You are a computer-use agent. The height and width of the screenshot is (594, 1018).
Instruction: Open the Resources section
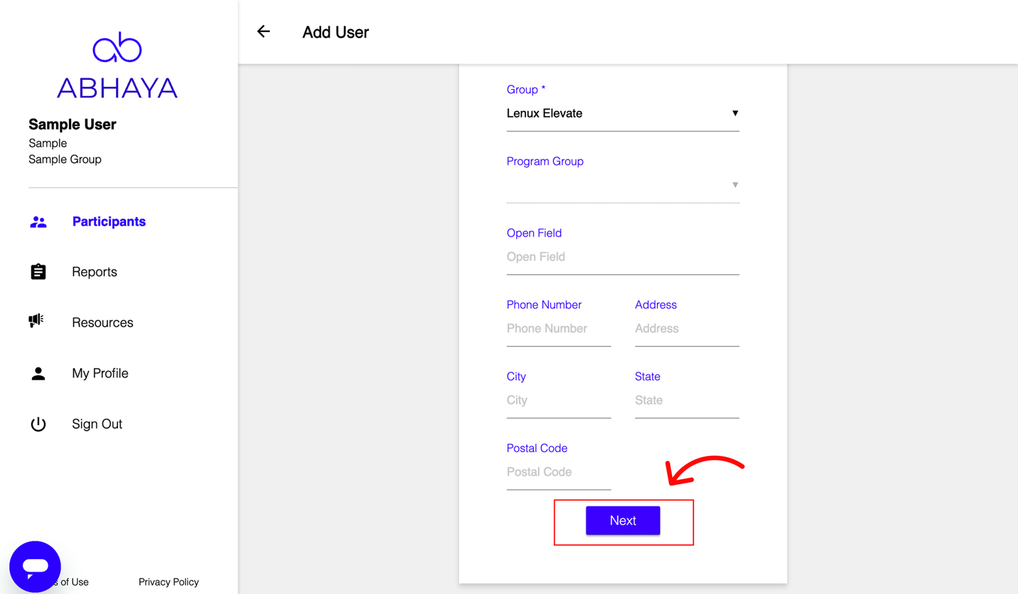click(x=103, y=323)
